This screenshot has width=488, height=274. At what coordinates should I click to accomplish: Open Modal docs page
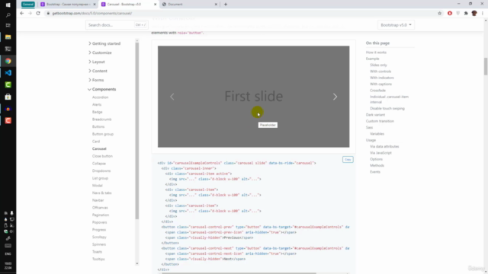[98, 186]
